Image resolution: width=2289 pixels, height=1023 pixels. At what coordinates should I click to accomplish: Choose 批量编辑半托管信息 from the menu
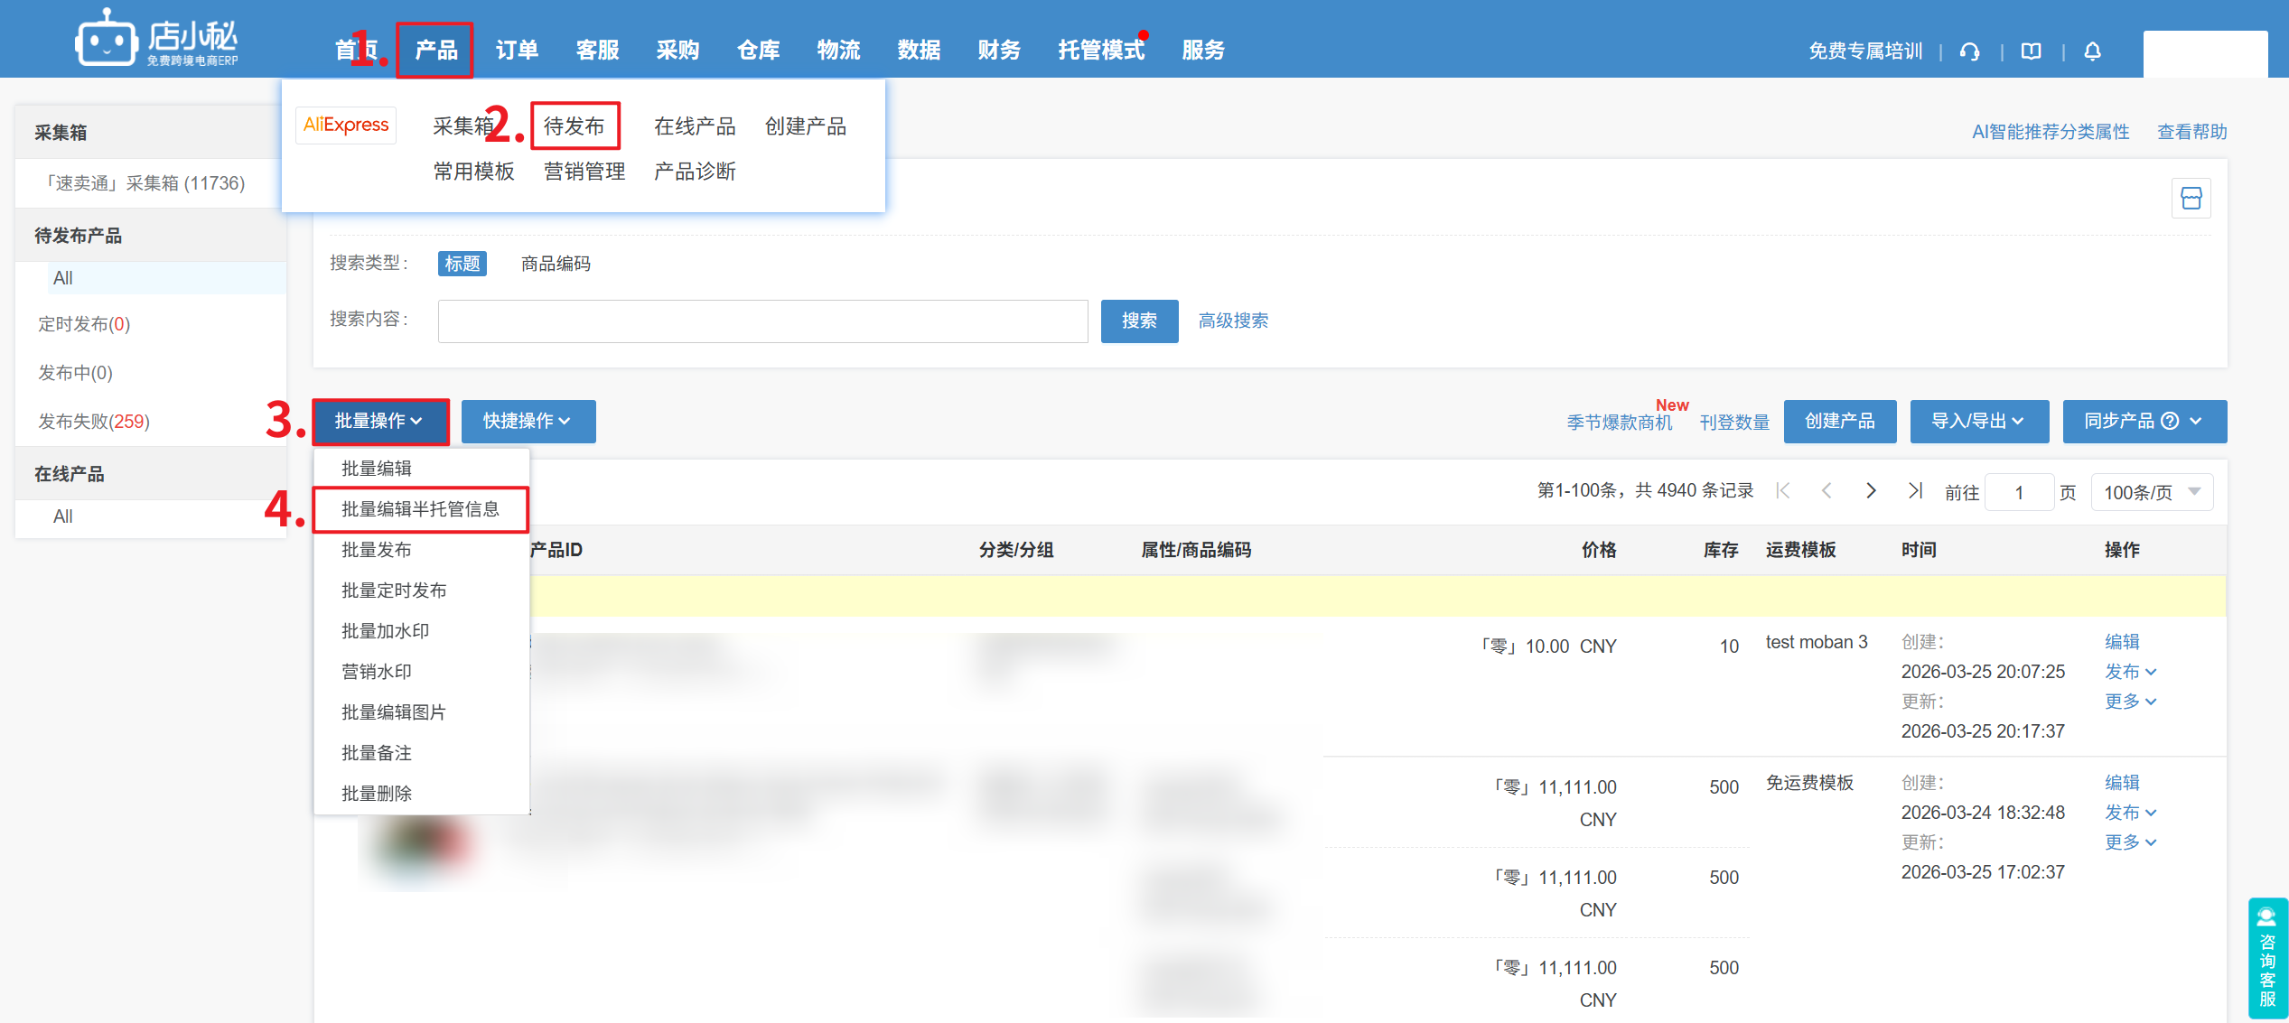(x=420, y=509)
